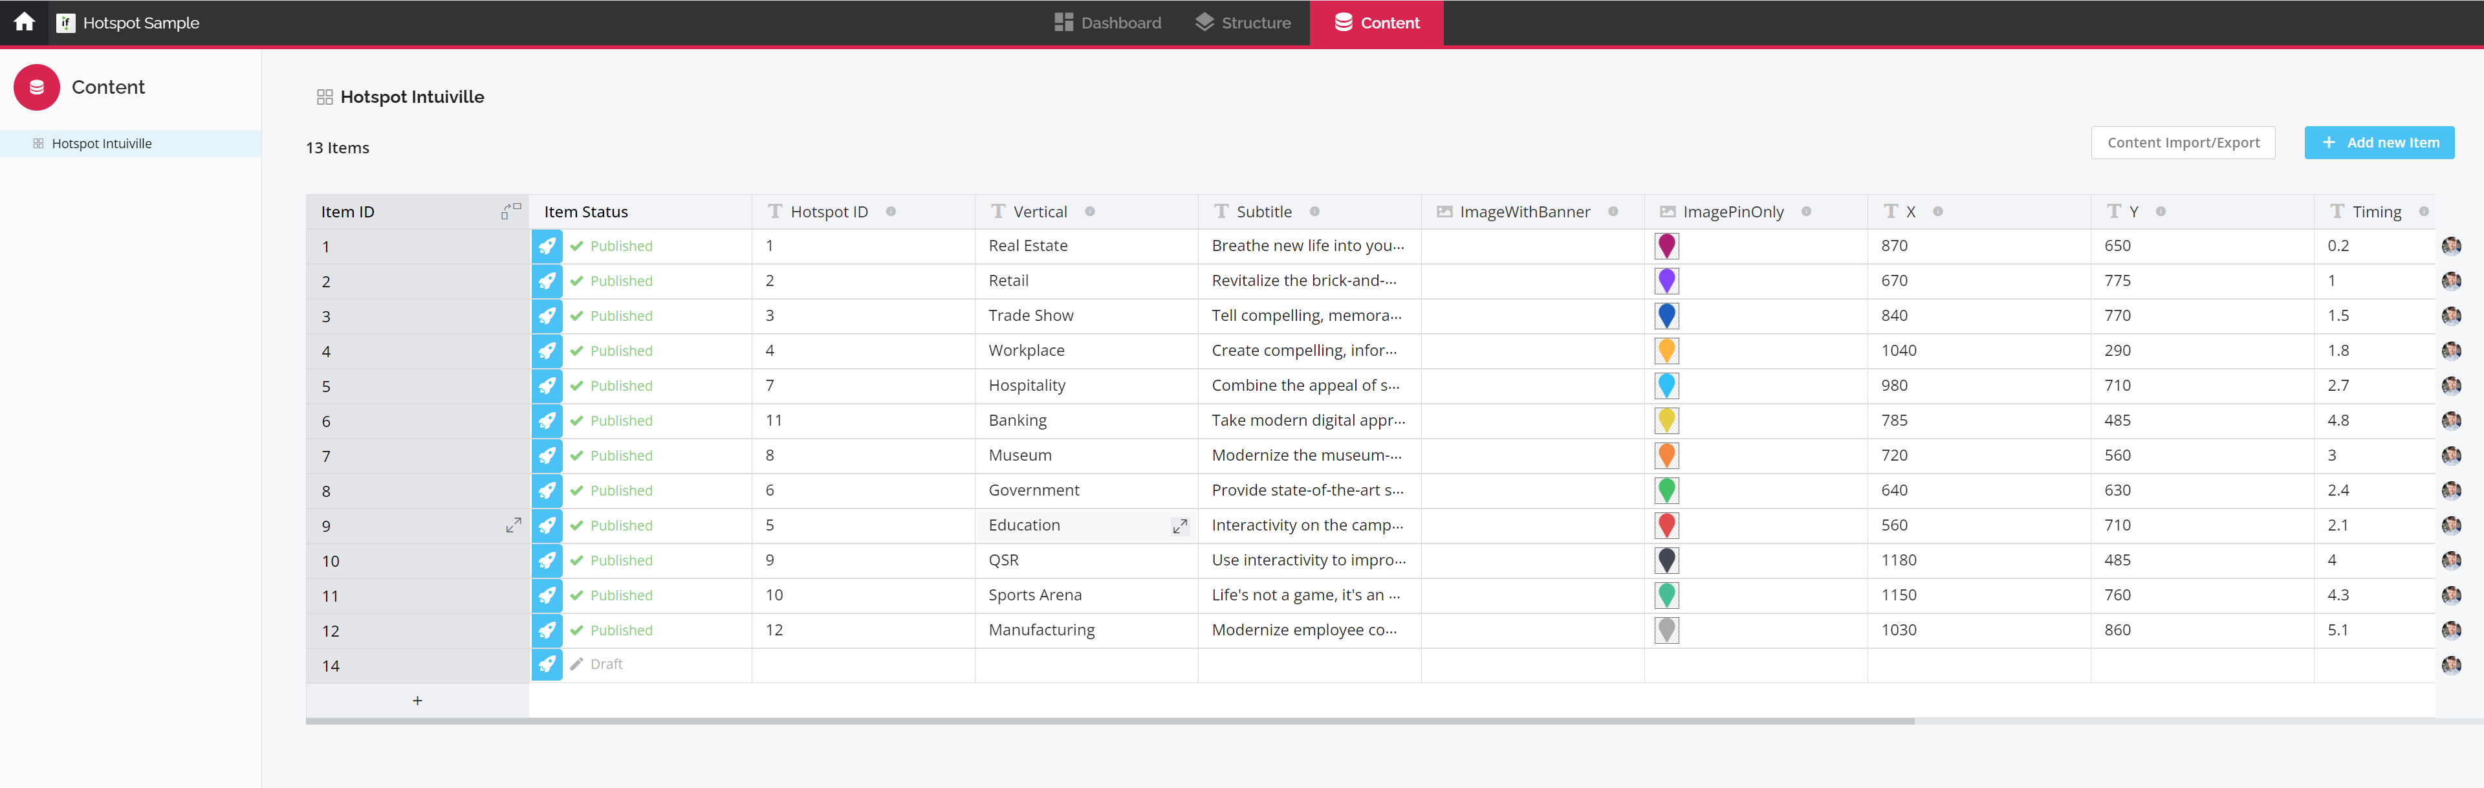Click subtitle 'Breathe new life into you...'
This screenshot has height=788, width=2484.
click(x=1307, y=245)
